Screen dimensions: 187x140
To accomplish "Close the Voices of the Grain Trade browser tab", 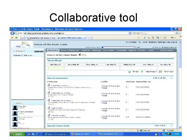I will [x=85, y=38].
